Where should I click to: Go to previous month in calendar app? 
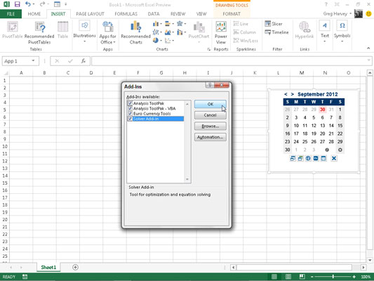tap(286, 94)
